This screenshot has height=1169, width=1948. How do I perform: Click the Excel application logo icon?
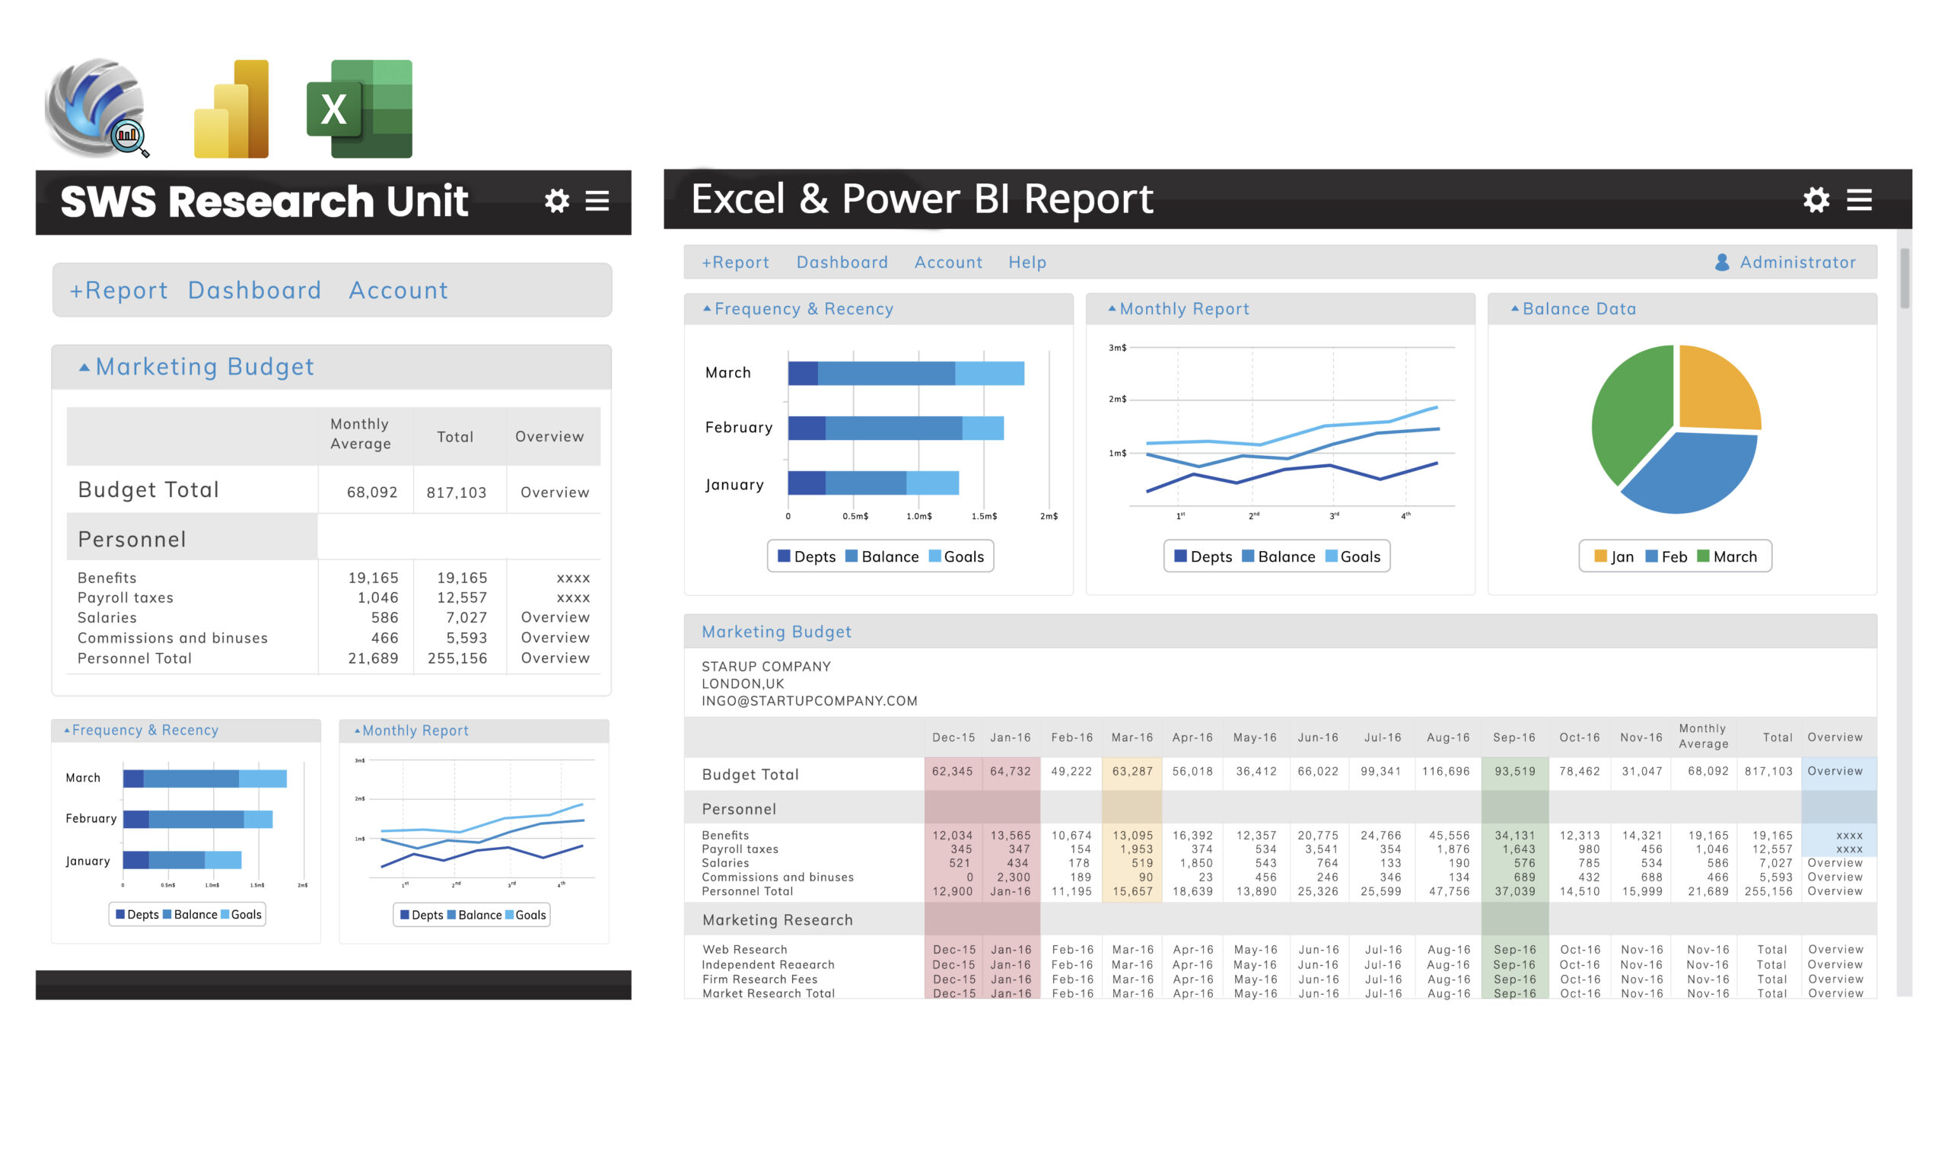pyautogui.click(x=359, y=109)
